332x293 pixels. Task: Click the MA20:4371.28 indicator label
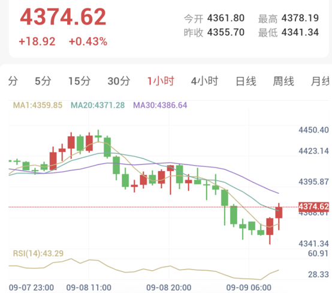coord(98,105)
